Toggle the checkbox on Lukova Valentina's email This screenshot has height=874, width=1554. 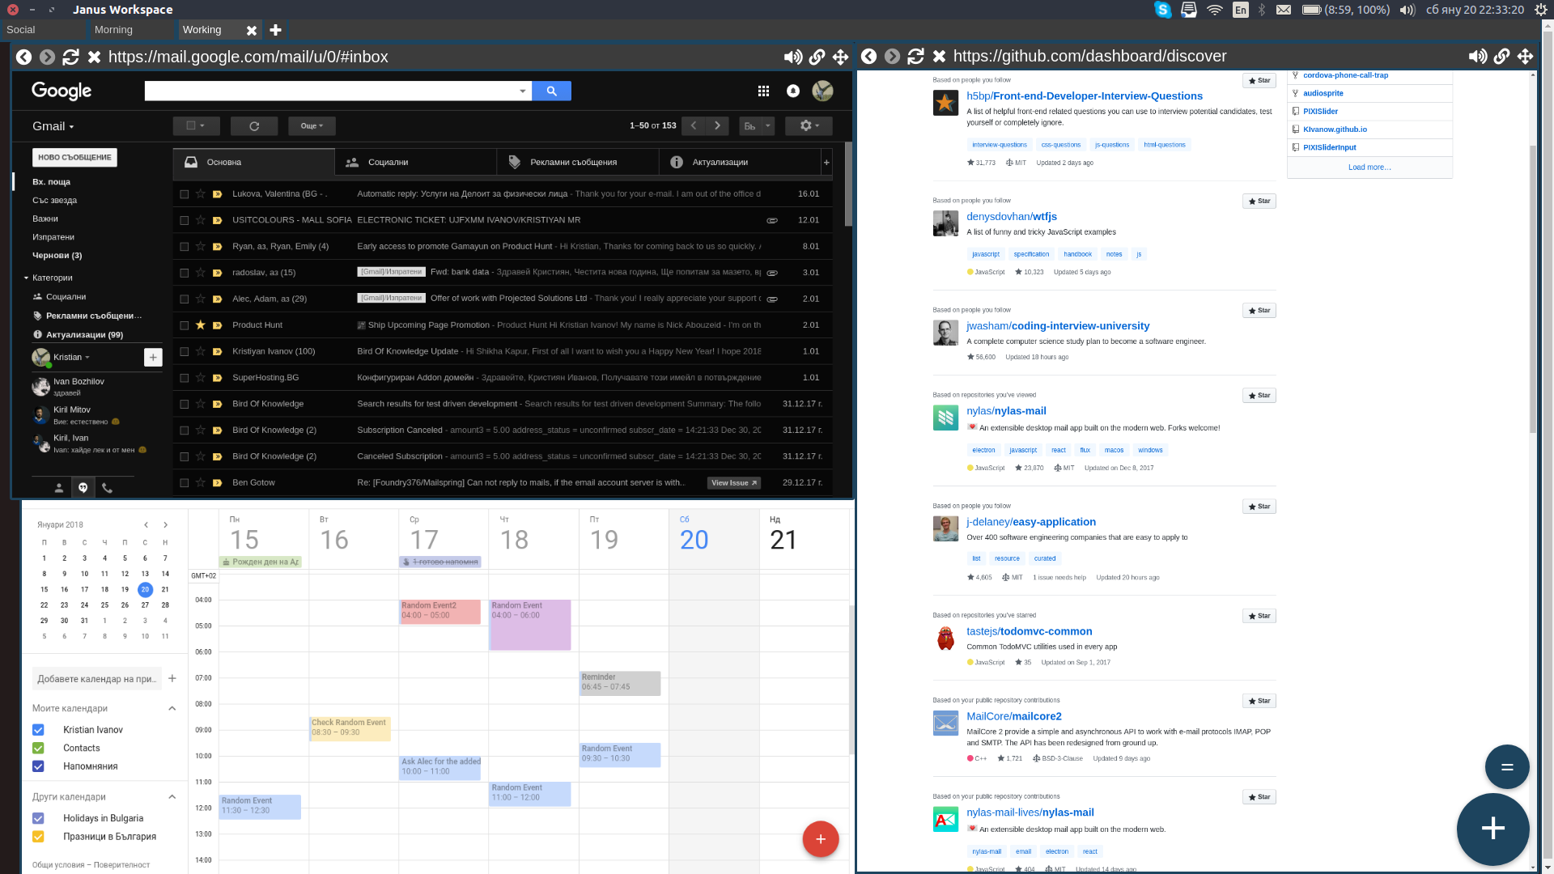tap(184, 193)
